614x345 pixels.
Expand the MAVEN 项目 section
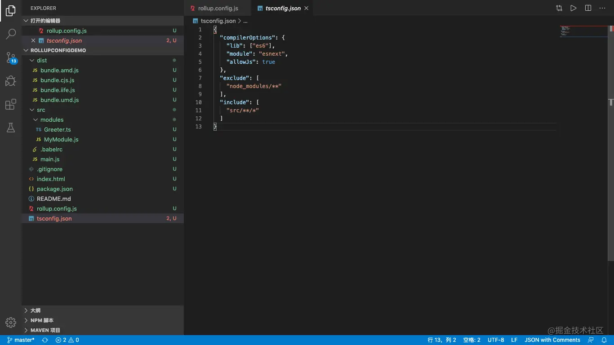point(45,330)
